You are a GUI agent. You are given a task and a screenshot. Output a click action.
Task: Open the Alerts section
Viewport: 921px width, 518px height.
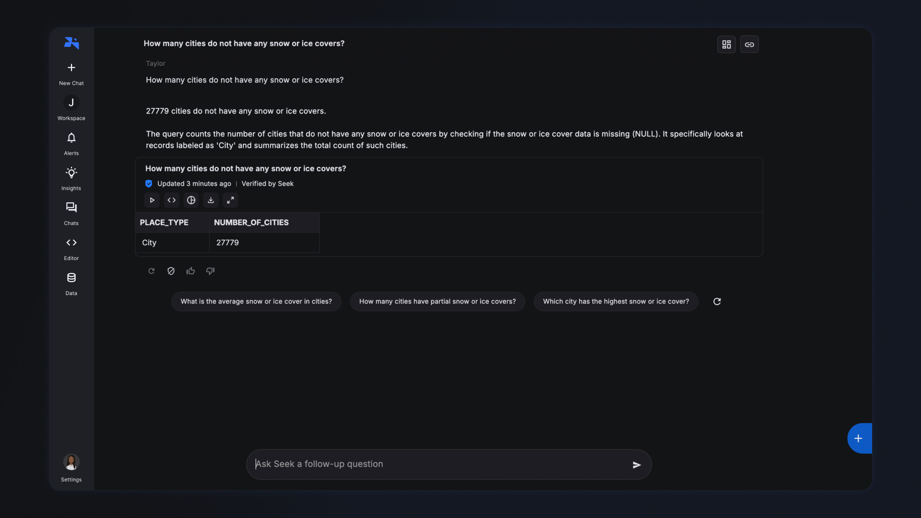point(71,143)
